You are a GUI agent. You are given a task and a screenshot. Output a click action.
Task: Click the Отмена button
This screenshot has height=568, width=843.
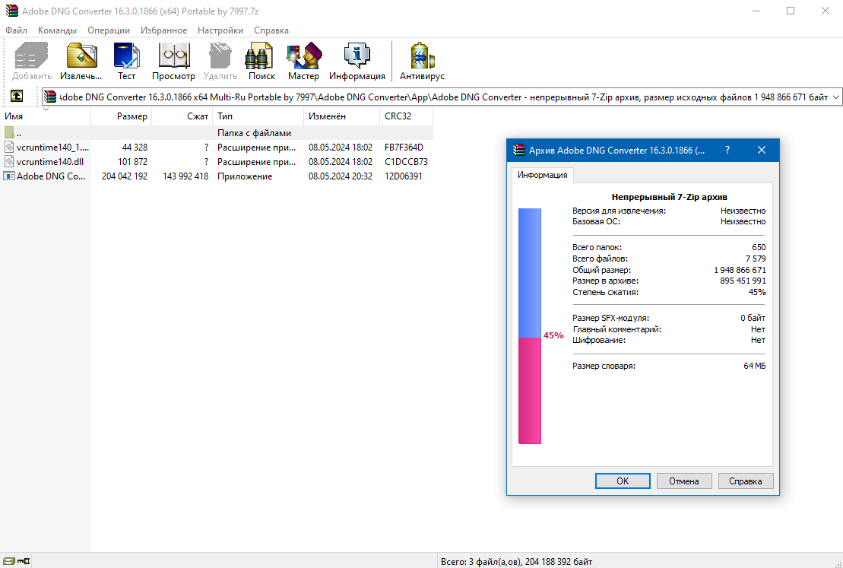point(684,481)
